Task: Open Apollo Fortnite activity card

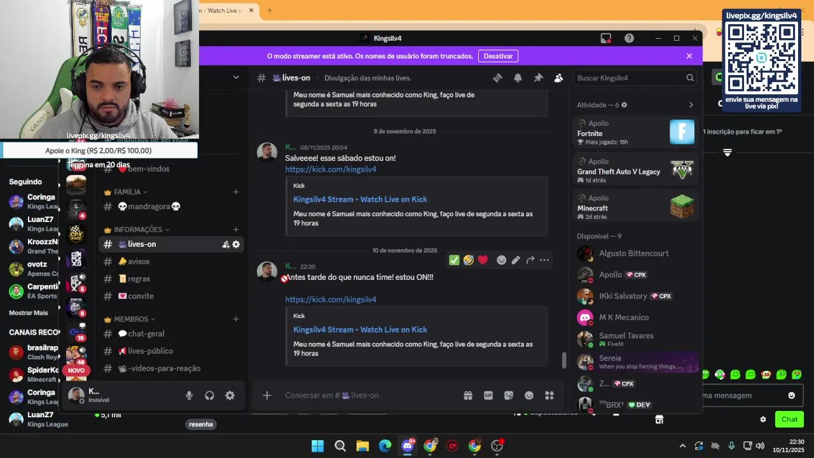Action: coord(635,132)
